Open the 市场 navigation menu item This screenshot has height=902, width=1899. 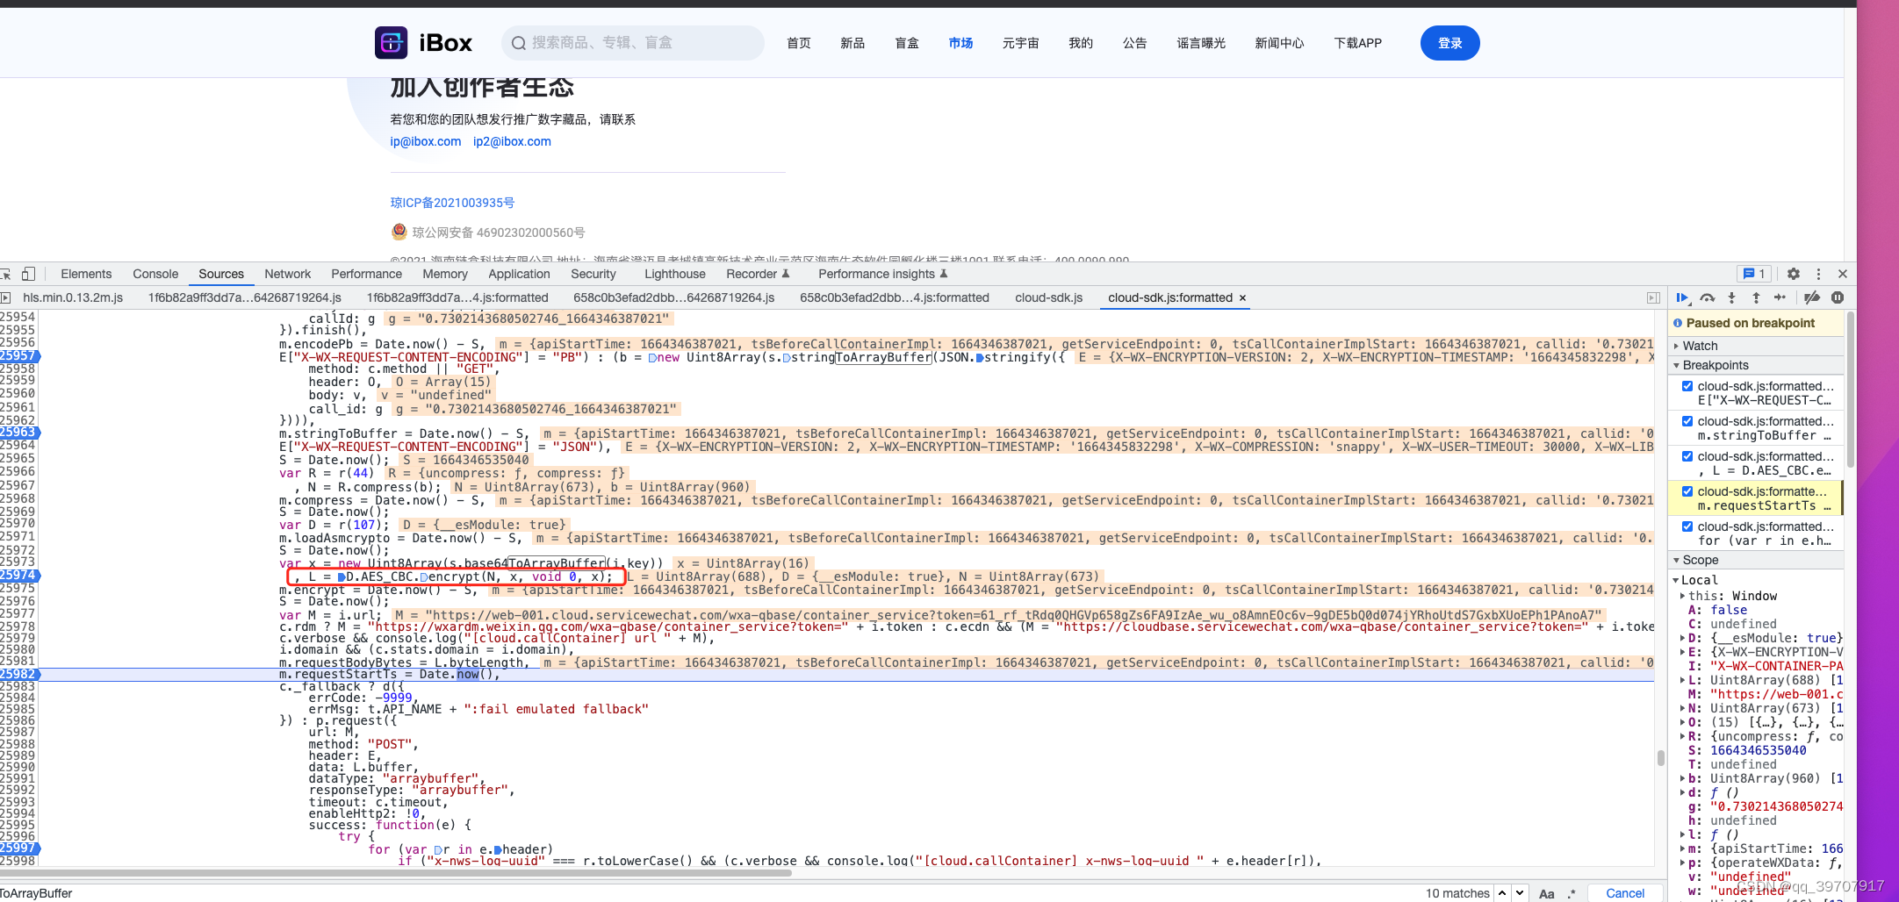[x=960, y=42]
